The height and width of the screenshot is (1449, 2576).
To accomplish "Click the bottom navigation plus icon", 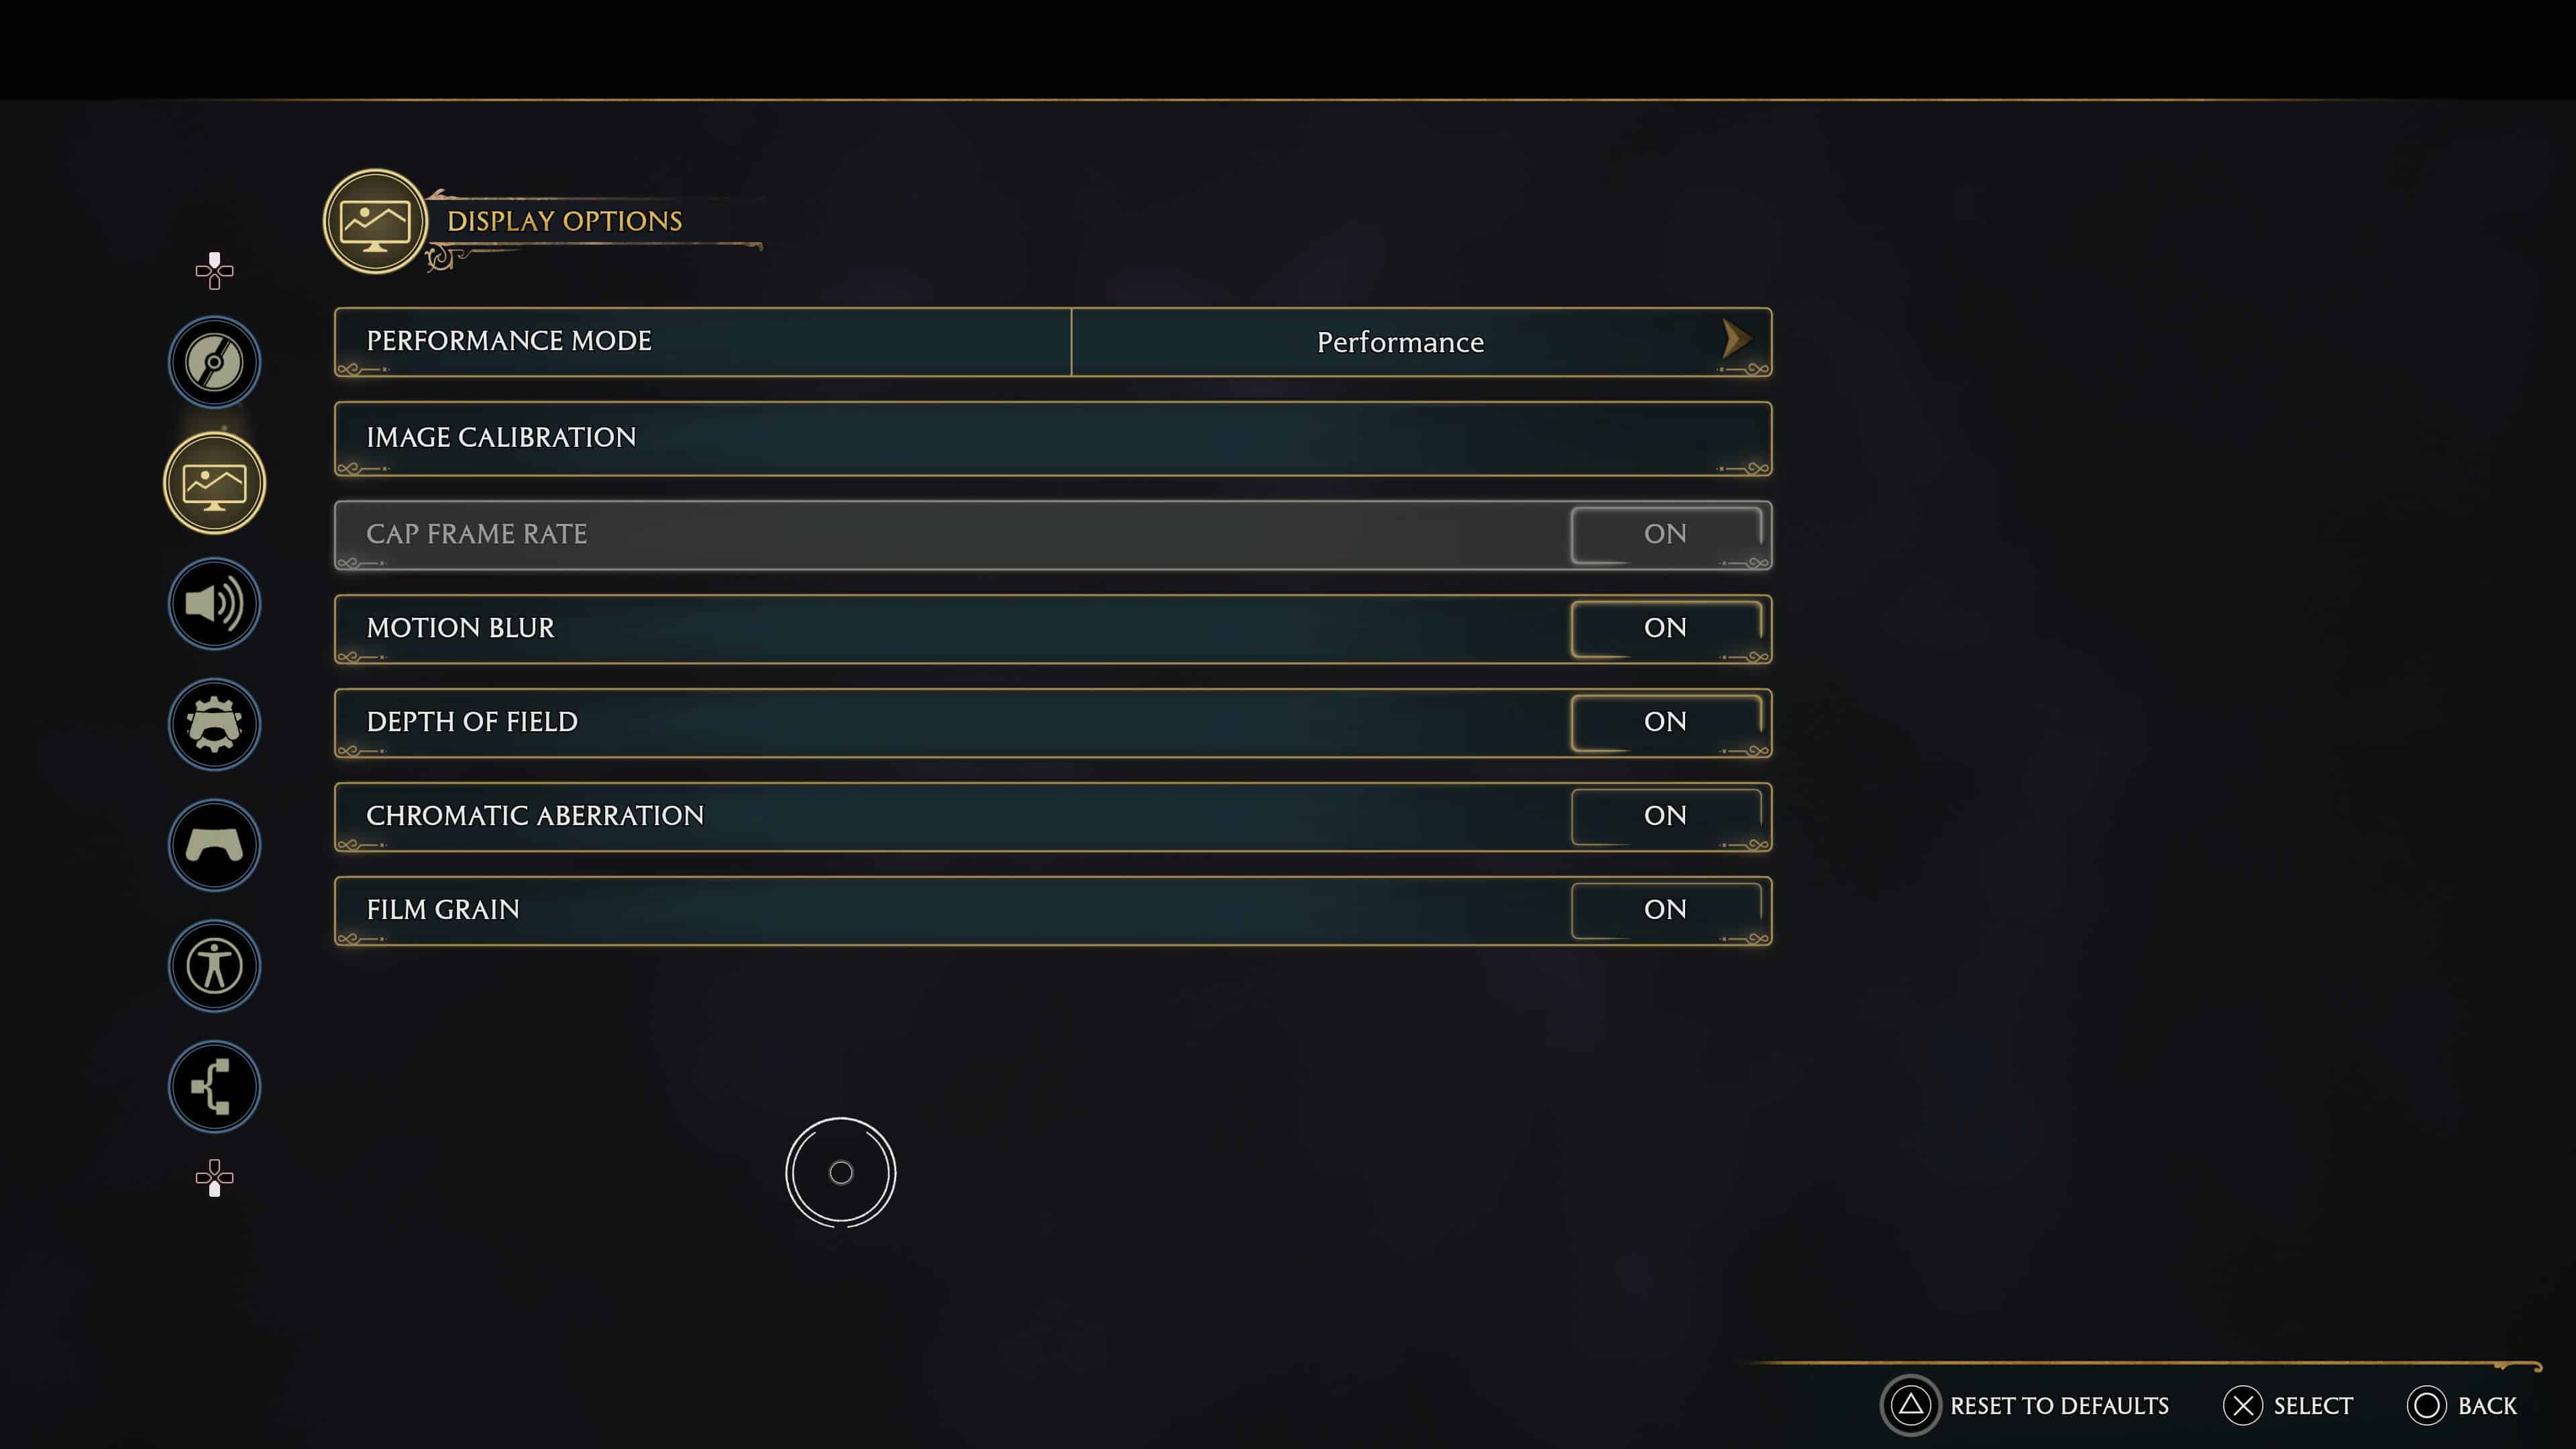I will (212, 1178).
